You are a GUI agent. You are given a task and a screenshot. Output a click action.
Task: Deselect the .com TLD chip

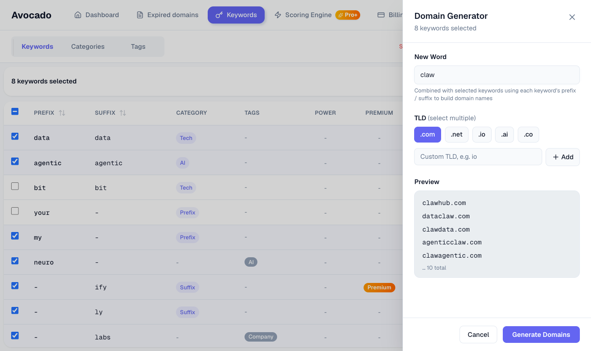pos(427,134)
